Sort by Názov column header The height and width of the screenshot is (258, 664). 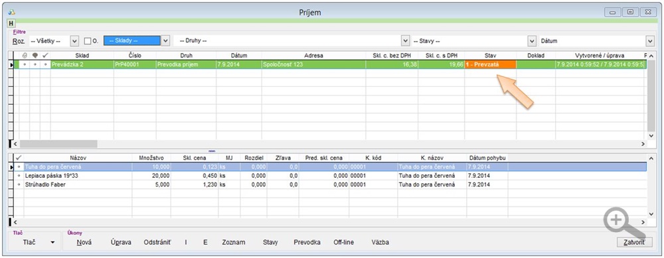tap(78, 158)
